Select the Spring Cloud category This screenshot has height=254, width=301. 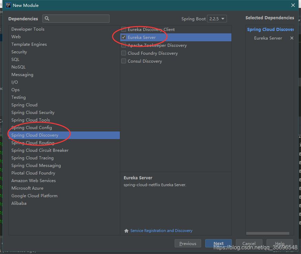click(x=64, y=105)
